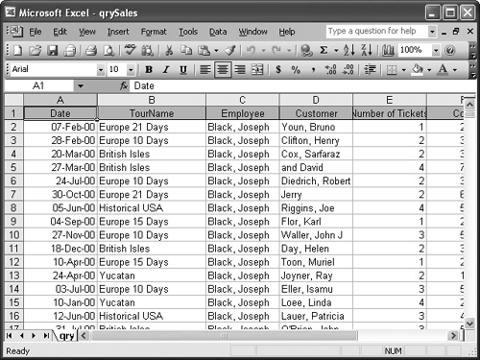Click the AutoSum sigma icon
Viewport: 480px width, 360px height.
pyautogui.click(x=324, y=50)
